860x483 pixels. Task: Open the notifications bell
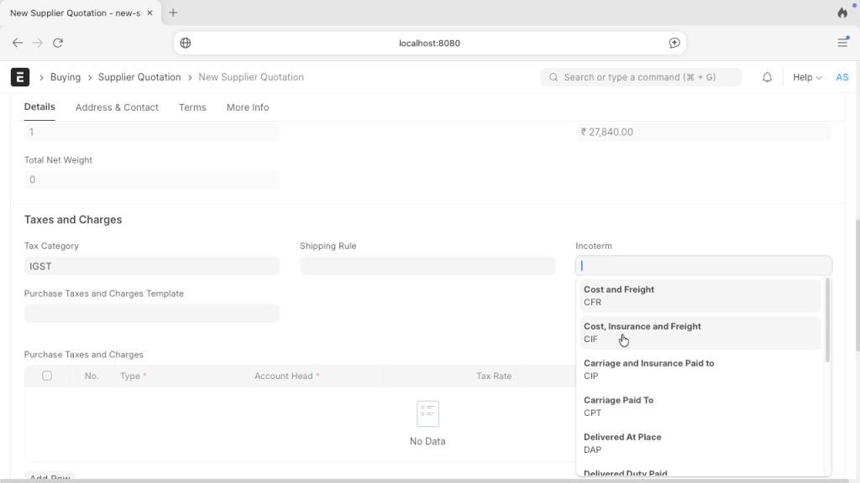(x=767, y=77)
